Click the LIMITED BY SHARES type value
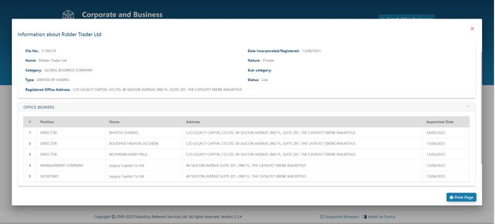Image resolution: width=495 pixels, height=224 pixels. (x=53, y=80)
